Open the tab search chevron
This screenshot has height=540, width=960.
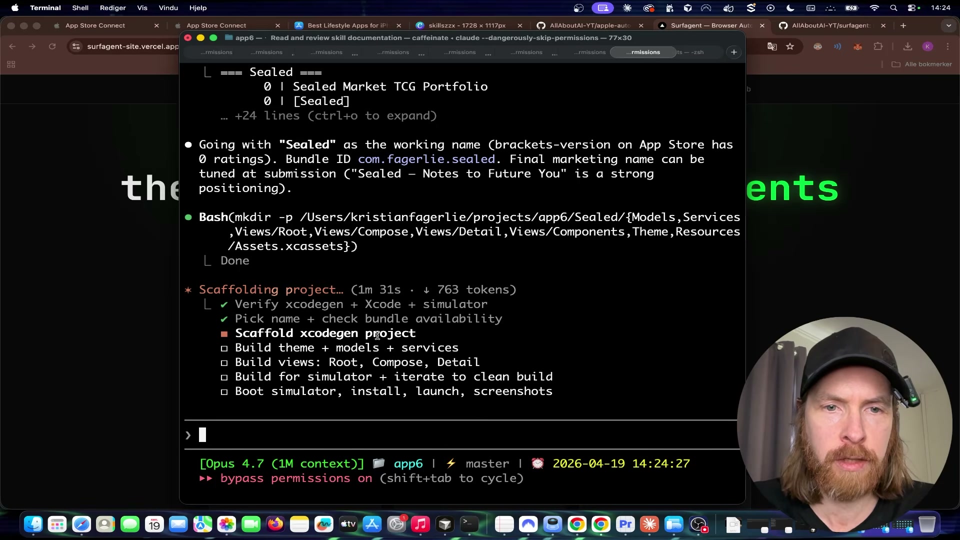click(x=948, y=25)
